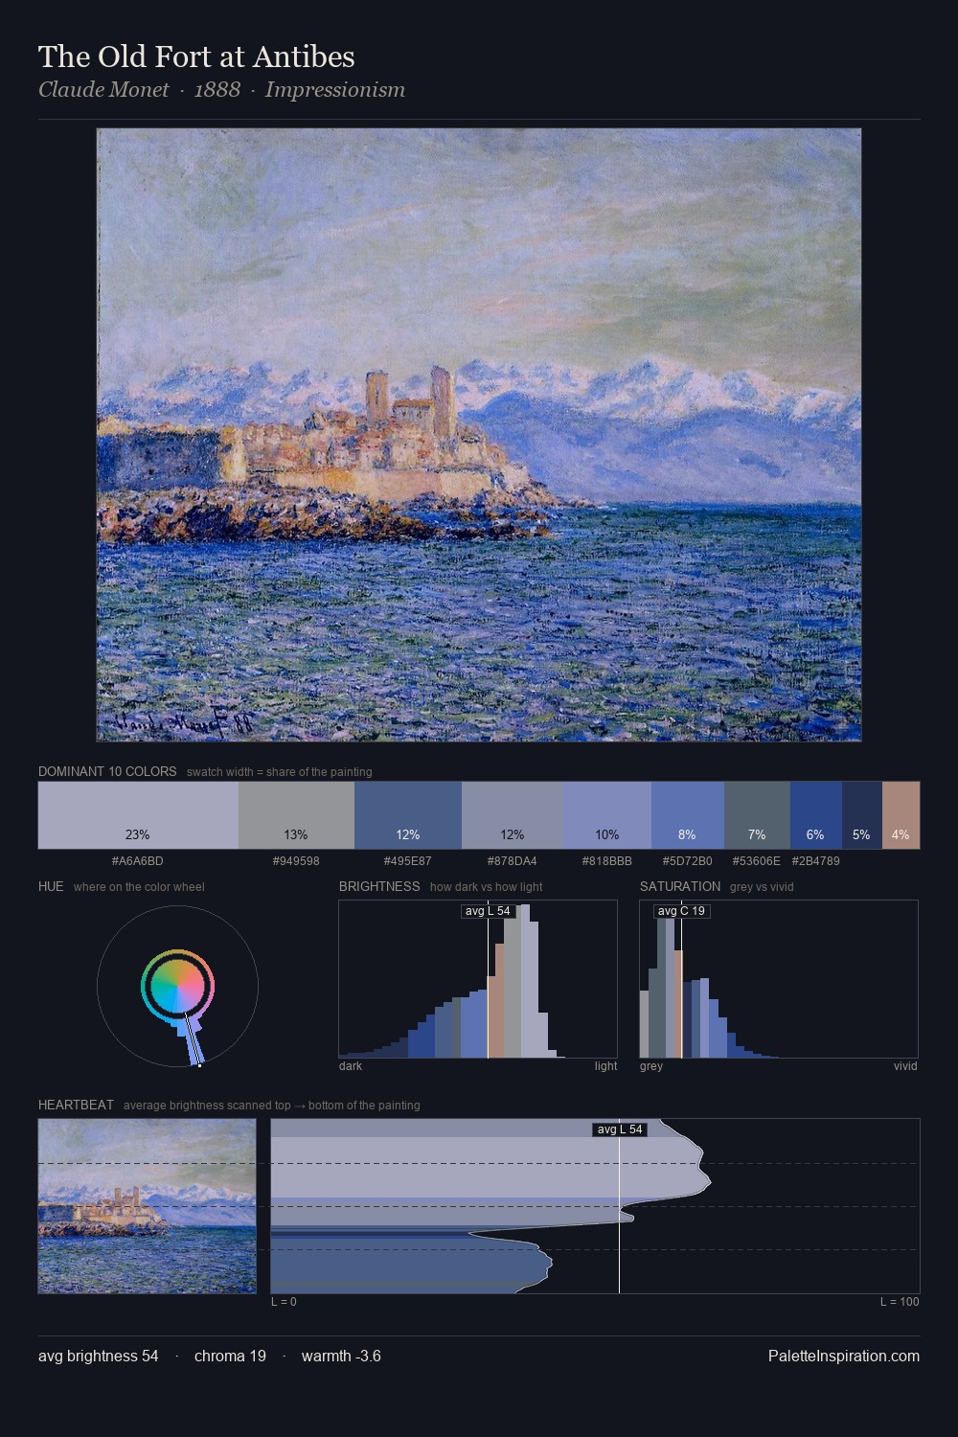The width and height of the screenshot is (958, 1437).
Task: Click the heartbeat 'avg L 54' marker label
Action: 620,1129
